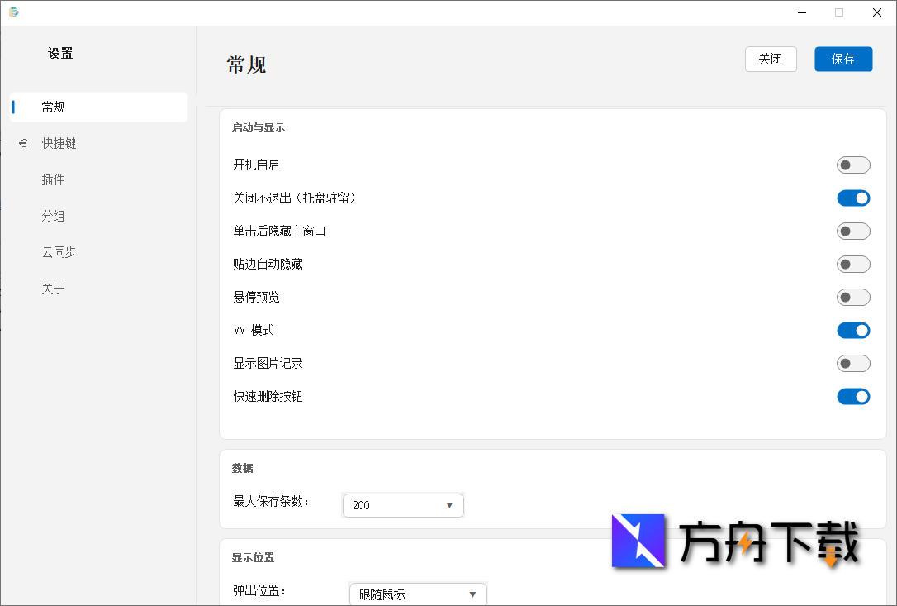Click the € icon beside 快捷键

tap(23, 142)
